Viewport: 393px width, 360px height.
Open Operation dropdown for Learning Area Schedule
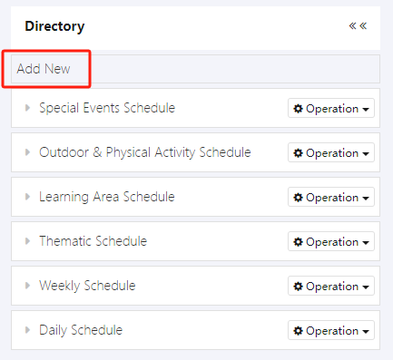[331, 197]
